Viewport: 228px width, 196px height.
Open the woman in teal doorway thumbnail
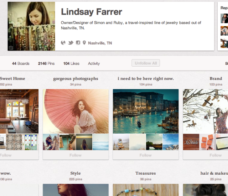pyautogui.click(x=67, y=142)
